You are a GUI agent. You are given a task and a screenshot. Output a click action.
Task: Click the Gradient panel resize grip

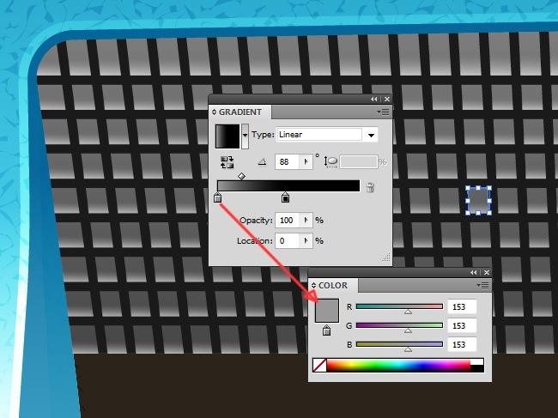[x=386, y=257]
